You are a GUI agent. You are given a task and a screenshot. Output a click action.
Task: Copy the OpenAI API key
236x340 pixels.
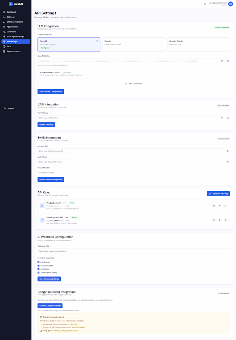click(x=228, y=61)
